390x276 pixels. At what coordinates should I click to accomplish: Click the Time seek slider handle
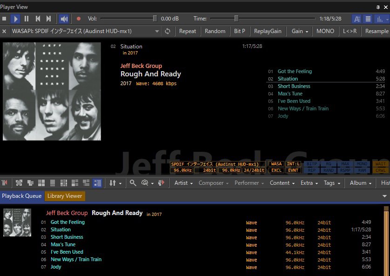tap(236, 19)
